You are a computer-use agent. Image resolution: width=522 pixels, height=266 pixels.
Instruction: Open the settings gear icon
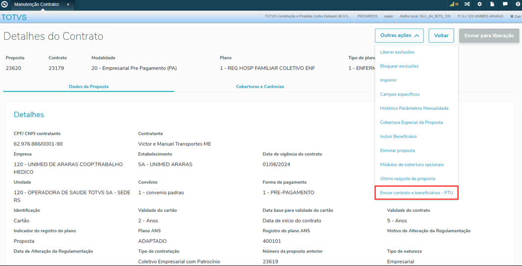click(480, 4)
